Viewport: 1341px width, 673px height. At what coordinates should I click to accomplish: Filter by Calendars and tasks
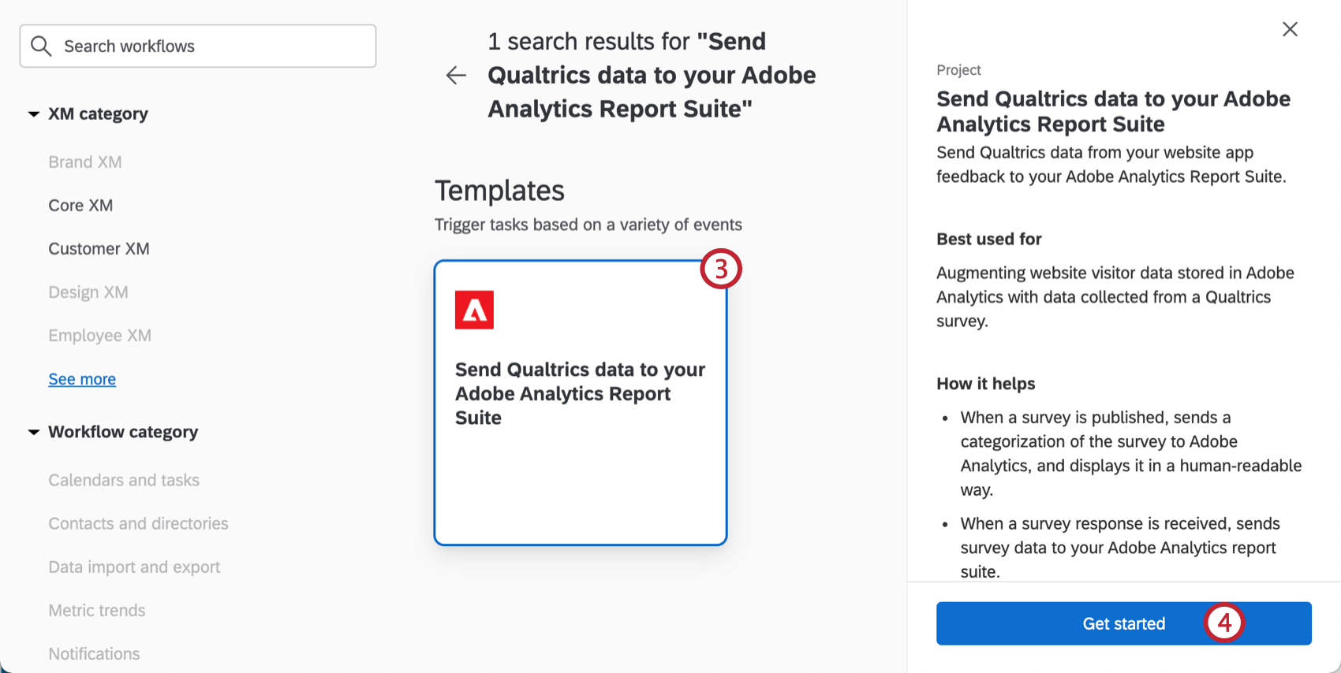click(x=124, y=480)
